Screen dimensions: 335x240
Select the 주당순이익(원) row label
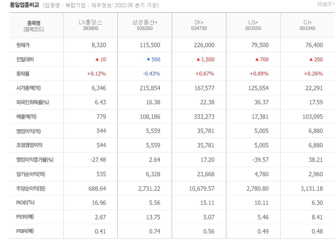[31, 188]
